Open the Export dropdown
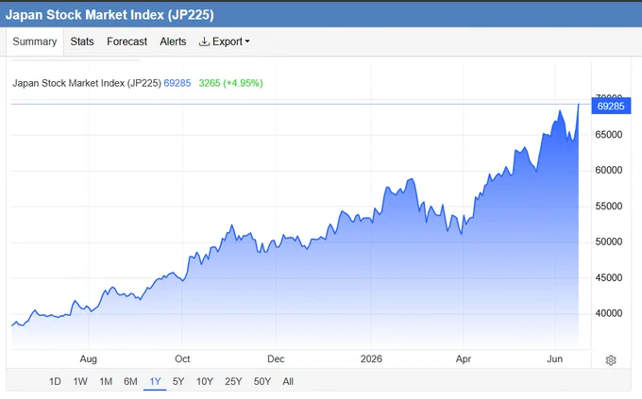642x399 pixels. (x=224, y=42)
